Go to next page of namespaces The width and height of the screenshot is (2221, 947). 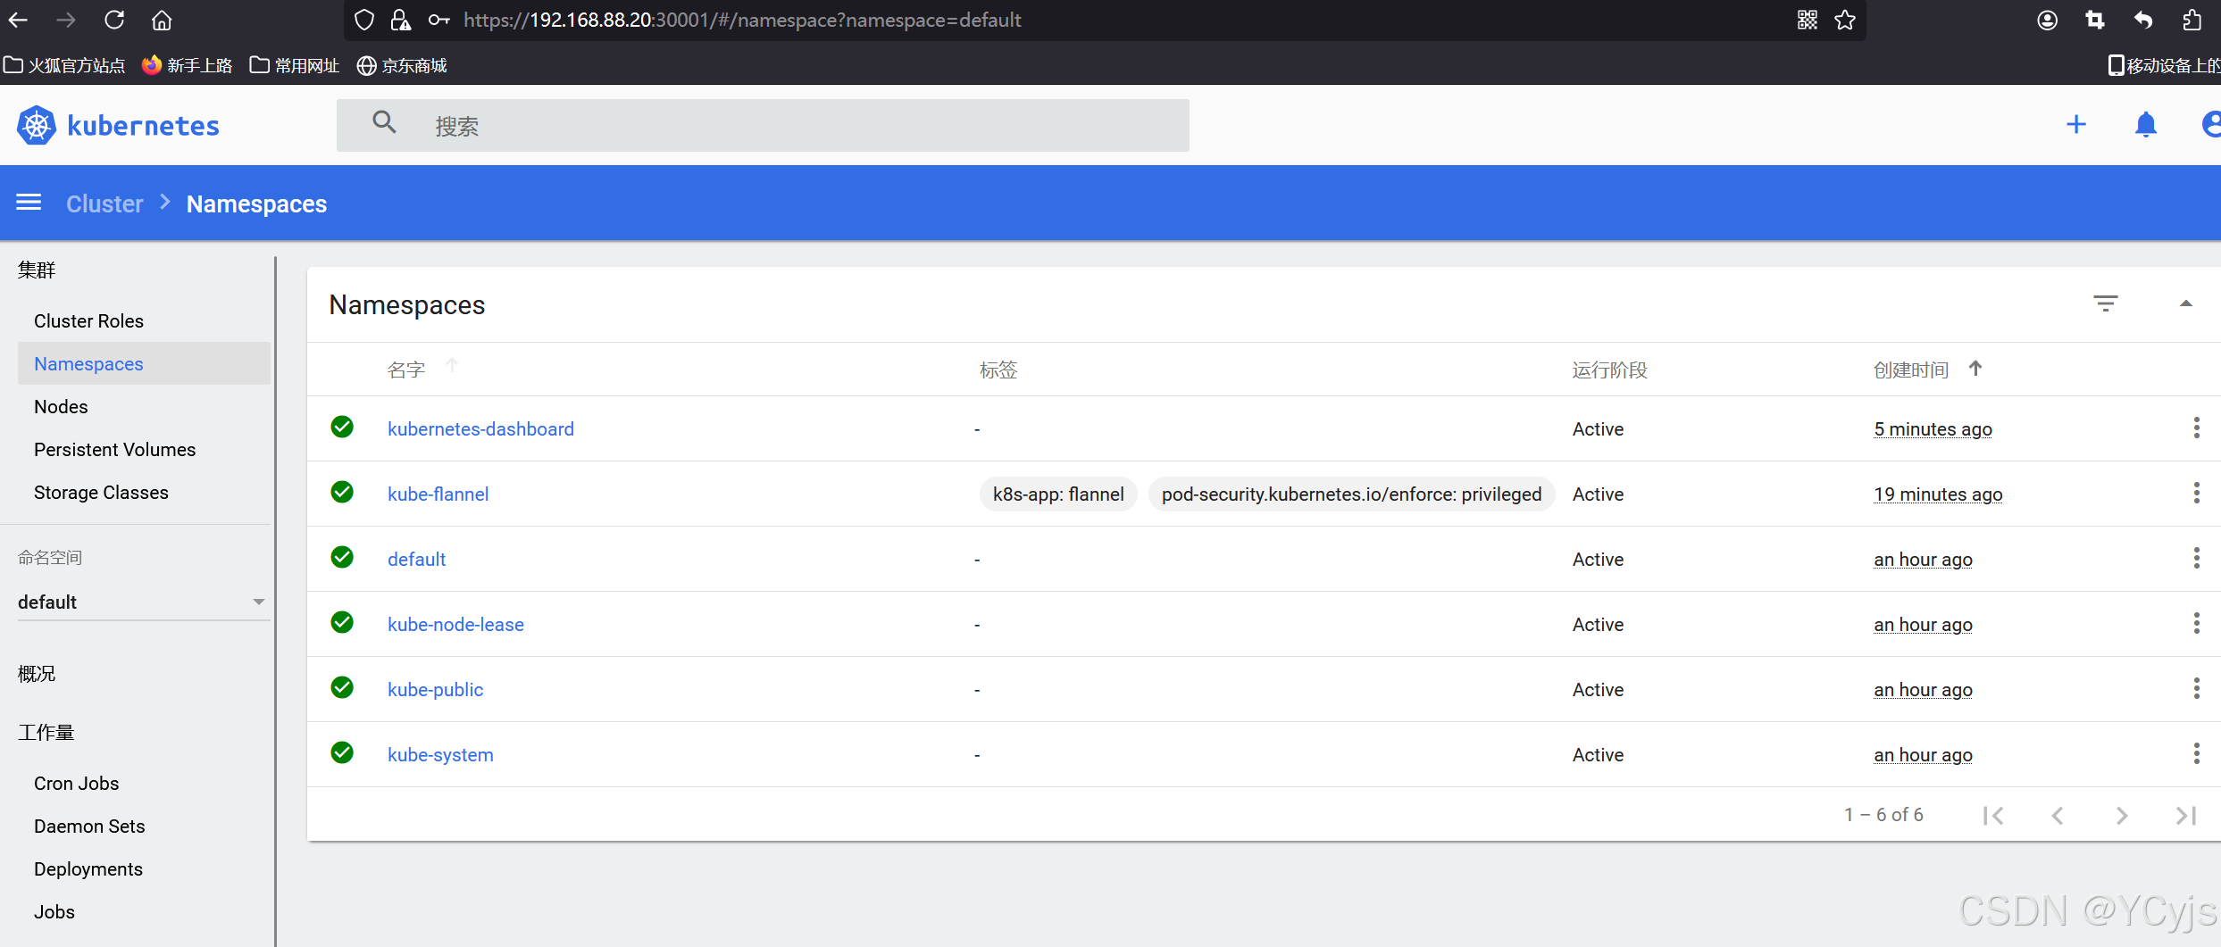click(x=2122, y=815)
